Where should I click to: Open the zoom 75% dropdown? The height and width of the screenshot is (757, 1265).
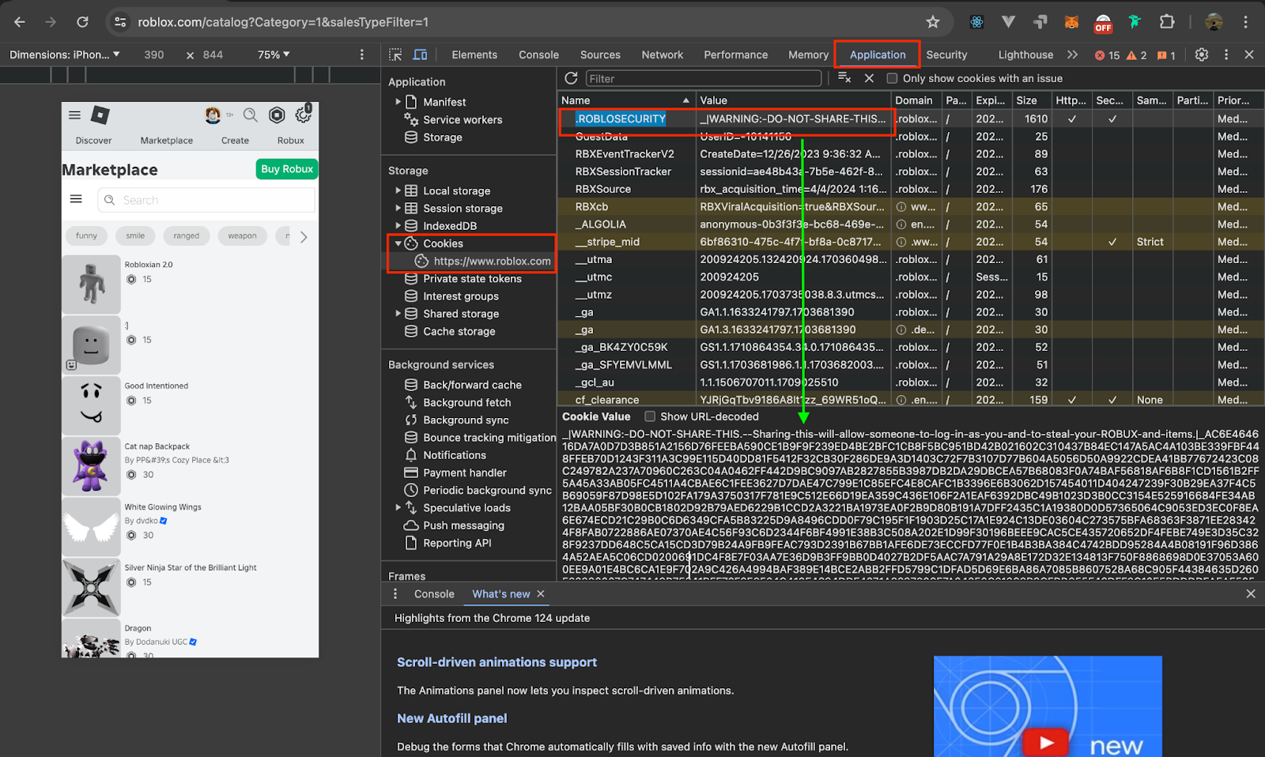click(274, 55)
